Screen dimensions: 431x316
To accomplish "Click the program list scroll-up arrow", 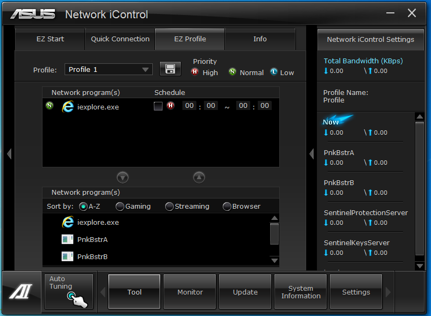I will point(274,218).
